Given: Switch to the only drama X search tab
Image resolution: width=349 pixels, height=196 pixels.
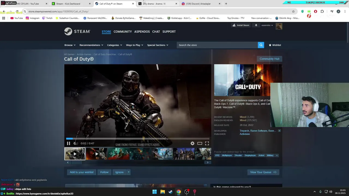Looking at the screenshot, I should (x=158, y=4).
